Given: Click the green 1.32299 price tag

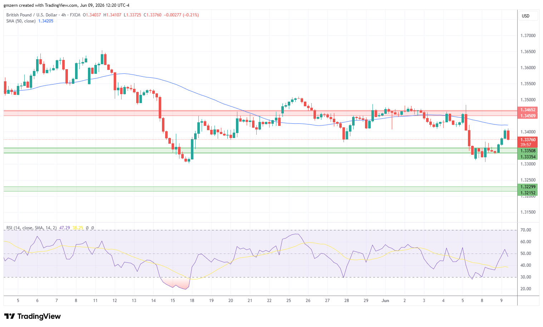Looking at the screenshot, I should point(528,187).
